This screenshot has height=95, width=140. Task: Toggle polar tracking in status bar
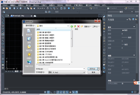click(x=55, y=92)
